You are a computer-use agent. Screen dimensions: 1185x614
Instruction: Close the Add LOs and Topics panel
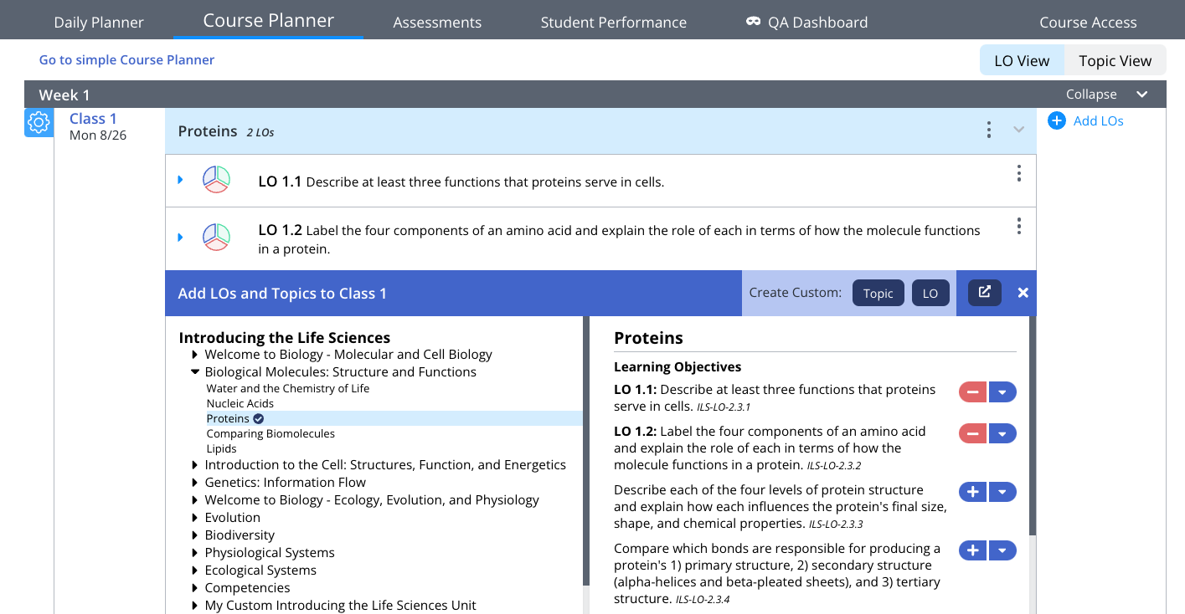[1023, 293]
